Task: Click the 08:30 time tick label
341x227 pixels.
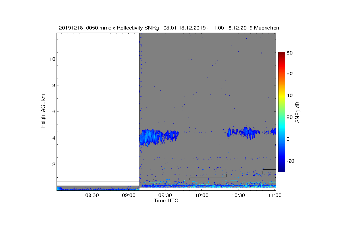Action: (x=92, y=196)
